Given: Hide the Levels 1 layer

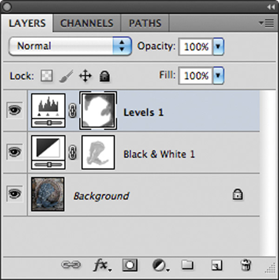Looking at the screenshot, I should click(x=15, y=110).
